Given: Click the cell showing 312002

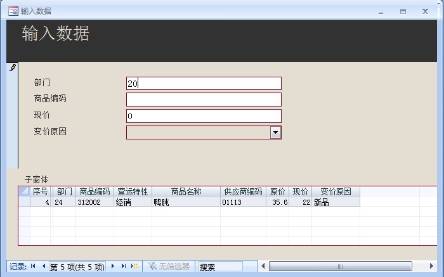Looking at the screenshot, I should pos(95,202).
